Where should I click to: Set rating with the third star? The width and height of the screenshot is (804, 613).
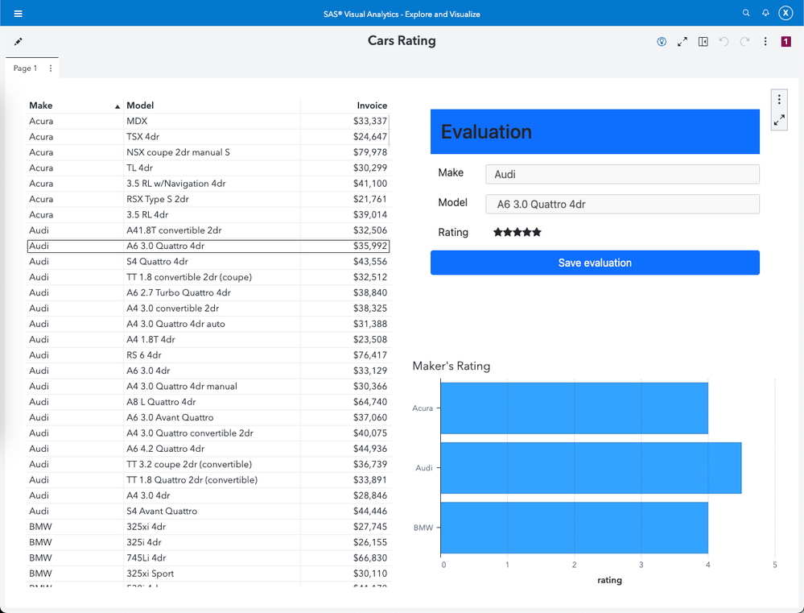point(517,232)
